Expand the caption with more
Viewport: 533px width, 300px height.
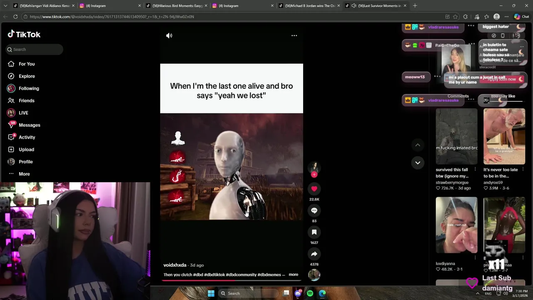293,275
